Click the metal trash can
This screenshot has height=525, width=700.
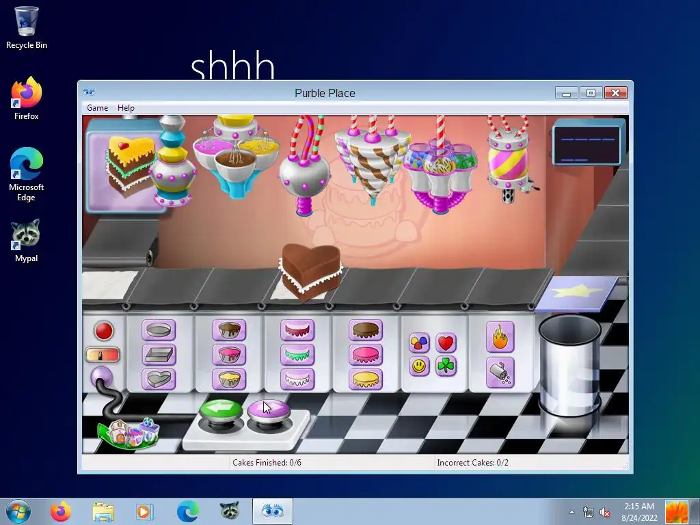pyautogui.click(x=569, y=365)
